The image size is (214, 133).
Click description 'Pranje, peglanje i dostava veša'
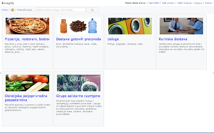click(x=125, y=44)
